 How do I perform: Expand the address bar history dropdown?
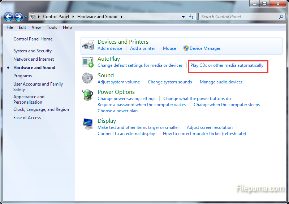pos(183,17)
